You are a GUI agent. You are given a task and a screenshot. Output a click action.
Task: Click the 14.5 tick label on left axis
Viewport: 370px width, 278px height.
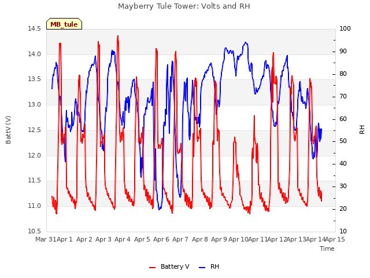(x=35, y=29)
